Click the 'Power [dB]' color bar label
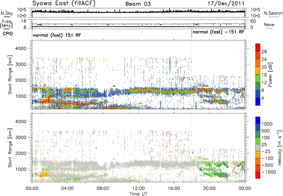Viewport: 283px width, 196px height. click(x=270, y=75)
